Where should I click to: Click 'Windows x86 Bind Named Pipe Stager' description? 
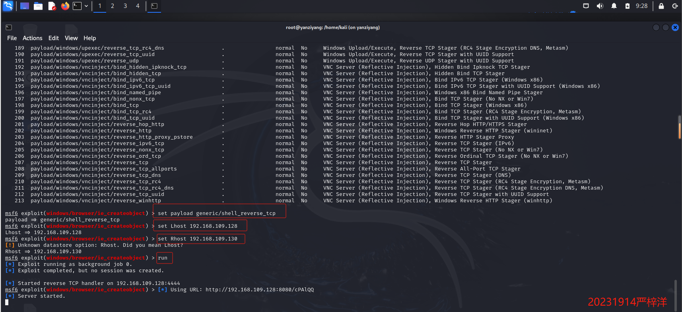pyautogui.click(x=489, y=93)
